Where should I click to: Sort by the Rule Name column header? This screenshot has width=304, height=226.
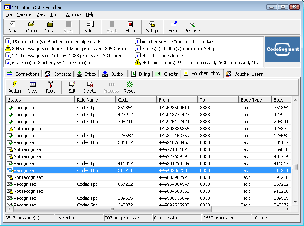coord(95,100)
